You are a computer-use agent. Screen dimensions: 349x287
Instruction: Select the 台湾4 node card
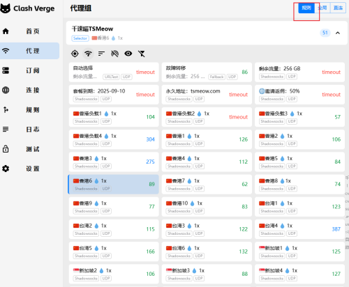(x=299, y=229)
